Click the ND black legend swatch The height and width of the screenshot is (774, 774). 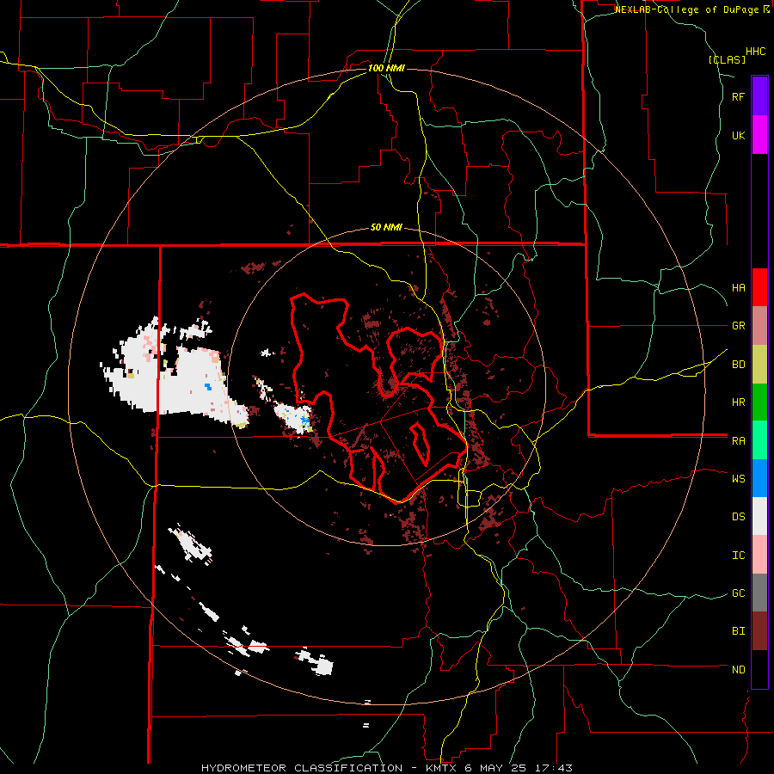[x=759, y=669]
